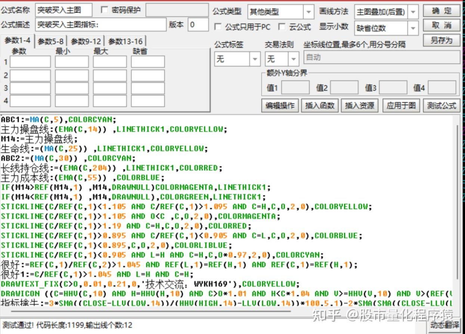465x334 pixels.
Task: Click the 值1 input box
Action: point(295,88)
